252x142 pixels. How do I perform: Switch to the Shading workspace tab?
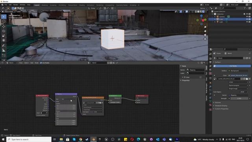[x=82, y=5]
